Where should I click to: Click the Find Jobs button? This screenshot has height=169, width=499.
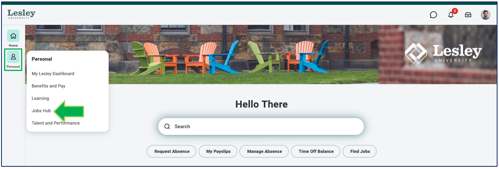[360, 151]
